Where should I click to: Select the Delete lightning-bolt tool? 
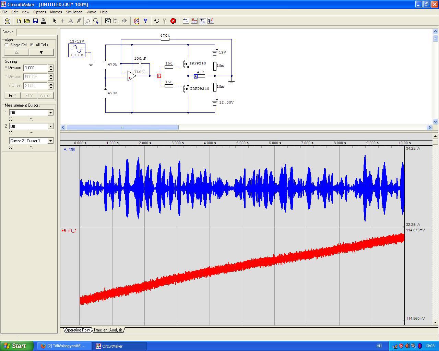click(79, 21)
